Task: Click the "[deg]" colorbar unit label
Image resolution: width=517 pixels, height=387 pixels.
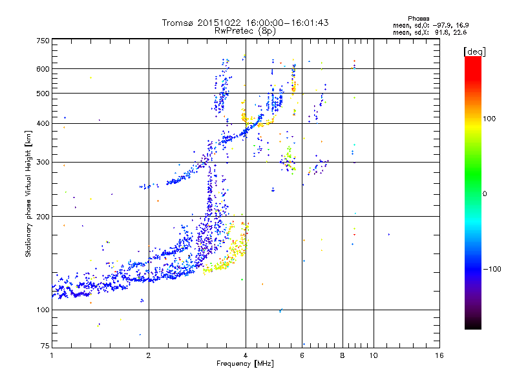Action: (474, 52)
